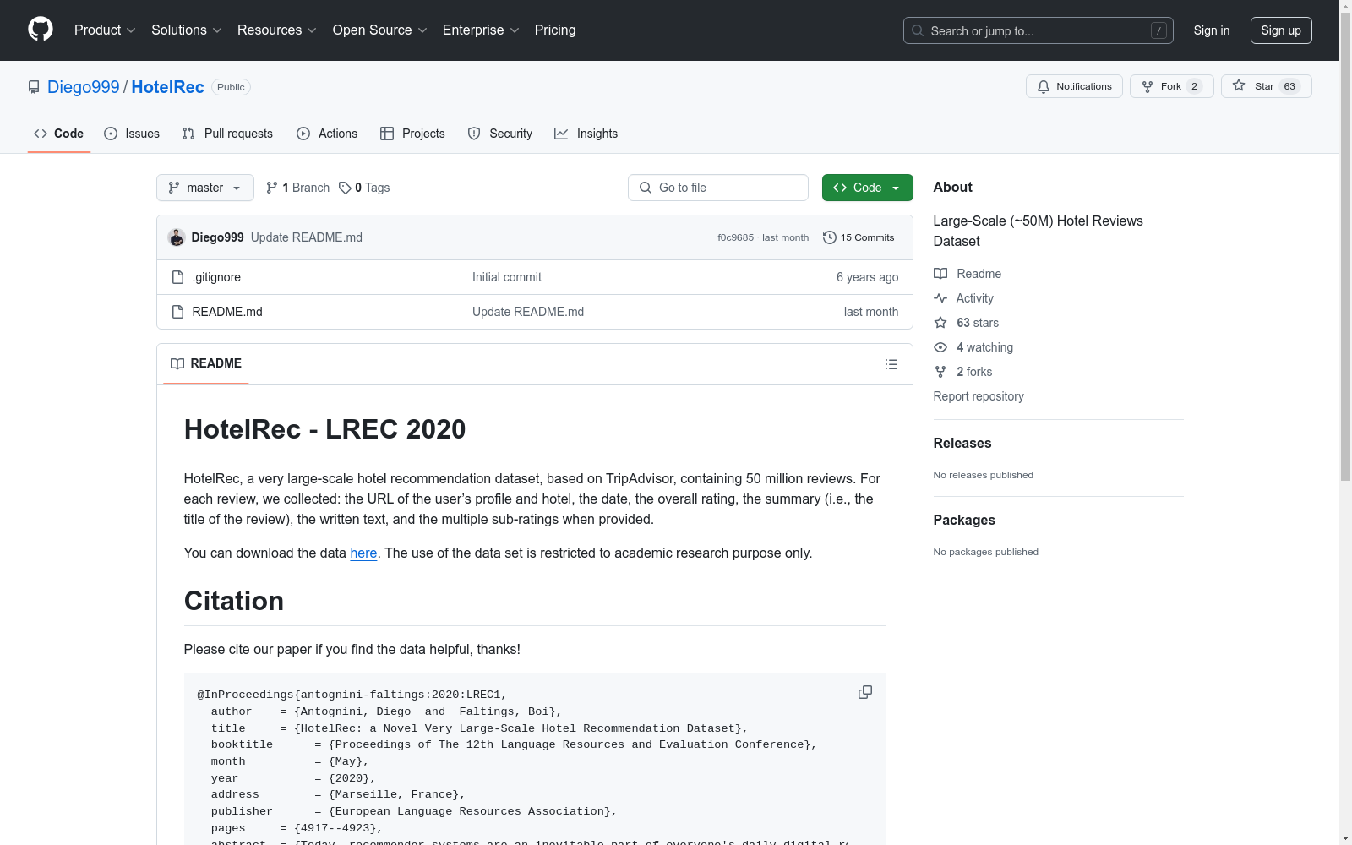Copy the citation code block

tap(865, 692)
